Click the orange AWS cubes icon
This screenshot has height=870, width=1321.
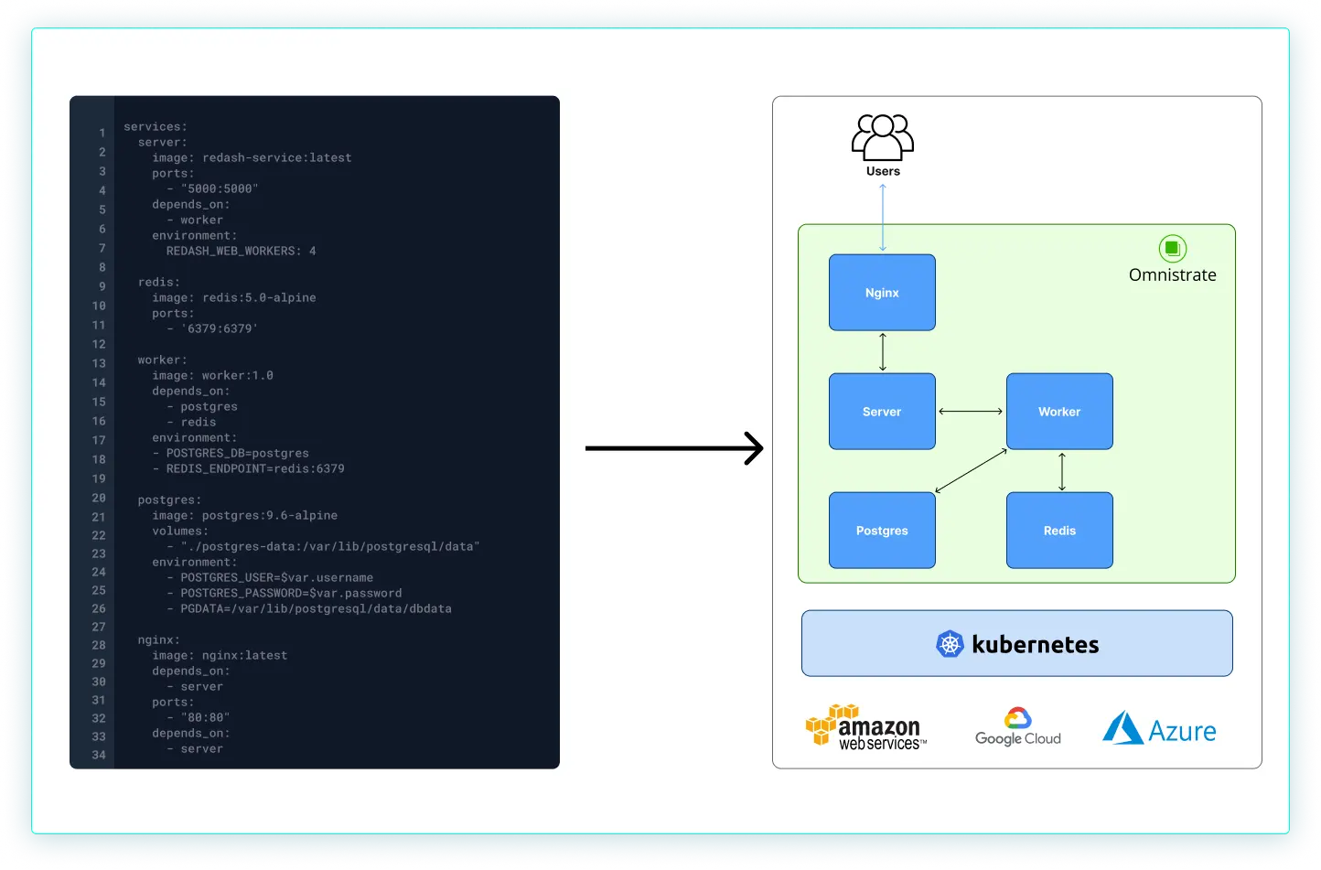click(832, 725)
